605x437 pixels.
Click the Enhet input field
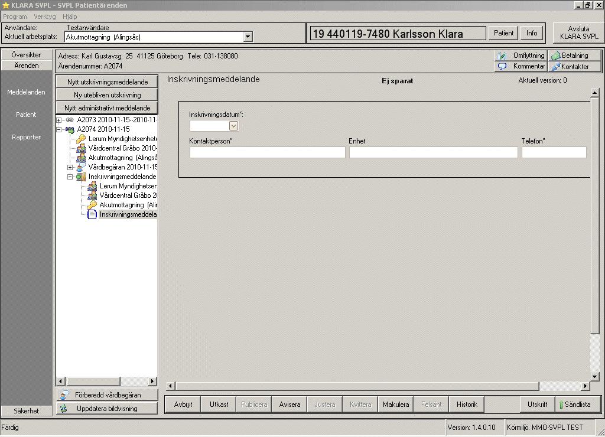433,152
